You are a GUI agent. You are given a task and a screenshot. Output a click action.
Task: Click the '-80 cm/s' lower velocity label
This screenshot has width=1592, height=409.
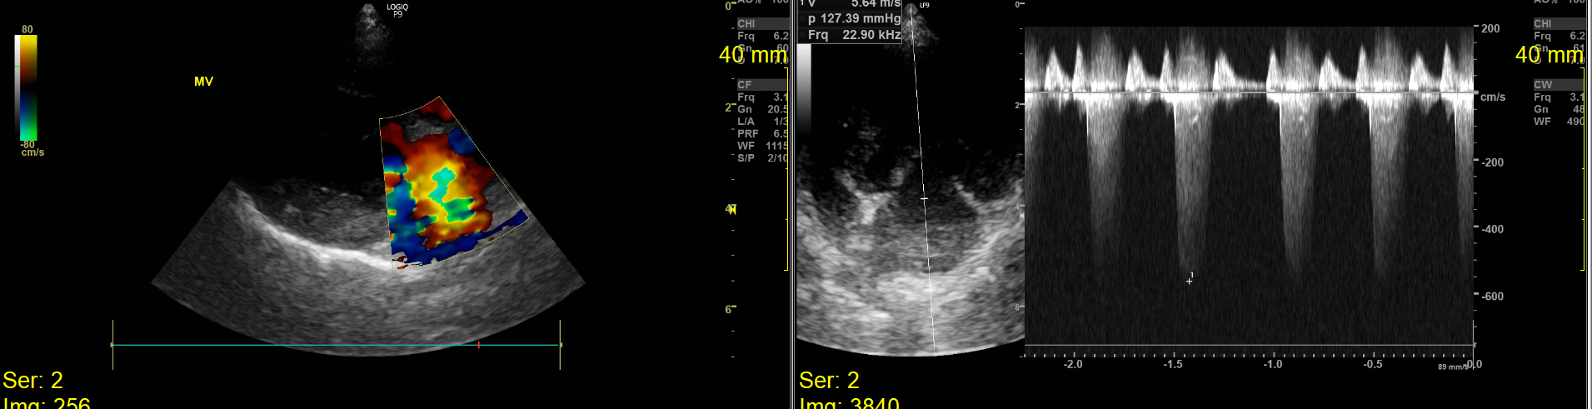click(x=32, y=148)
